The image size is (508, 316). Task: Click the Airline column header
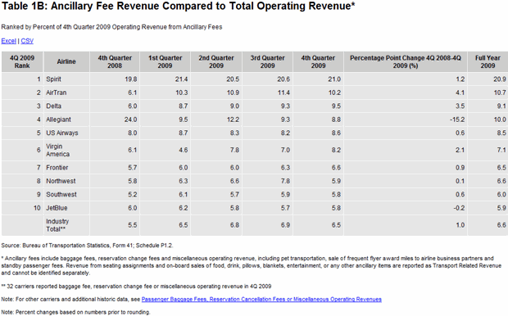tap(66, 62)
